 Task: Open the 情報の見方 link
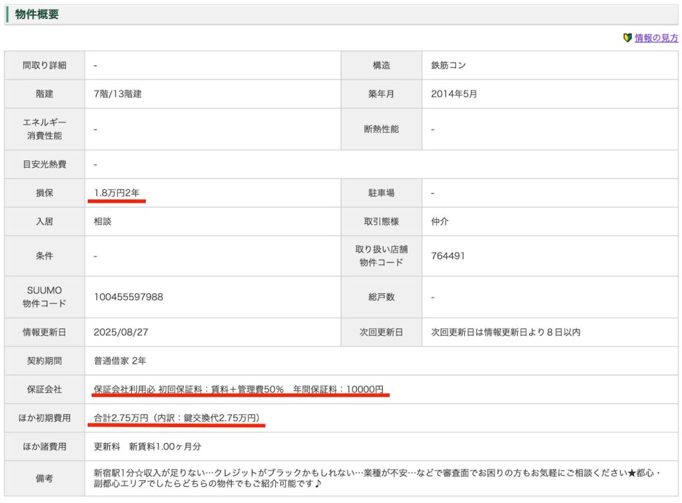tap(656, 38)
